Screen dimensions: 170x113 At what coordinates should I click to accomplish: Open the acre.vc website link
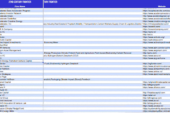pyautogui.click(x=149, y=32)
